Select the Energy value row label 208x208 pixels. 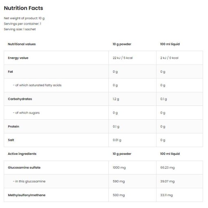(x=18, y=58)
